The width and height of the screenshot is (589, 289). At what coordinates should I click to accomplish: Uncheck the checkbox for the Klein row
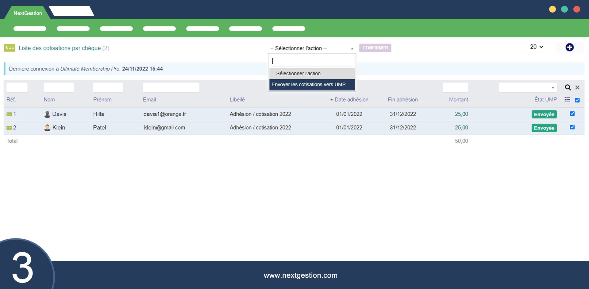(572, 127)
